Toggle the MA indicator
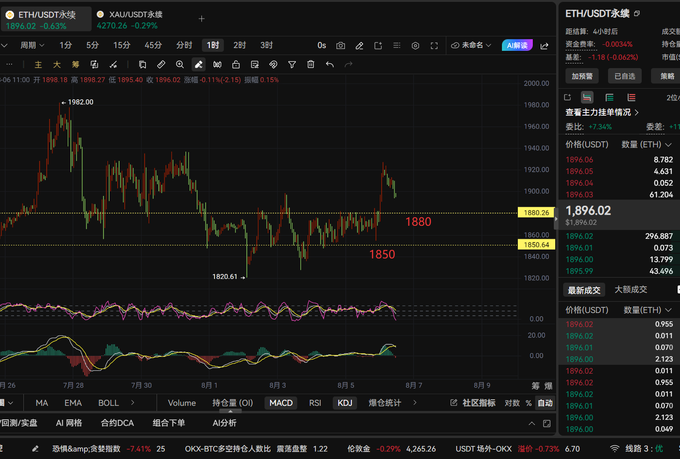The height and width of the screenshot is (459, 680). 42,403
